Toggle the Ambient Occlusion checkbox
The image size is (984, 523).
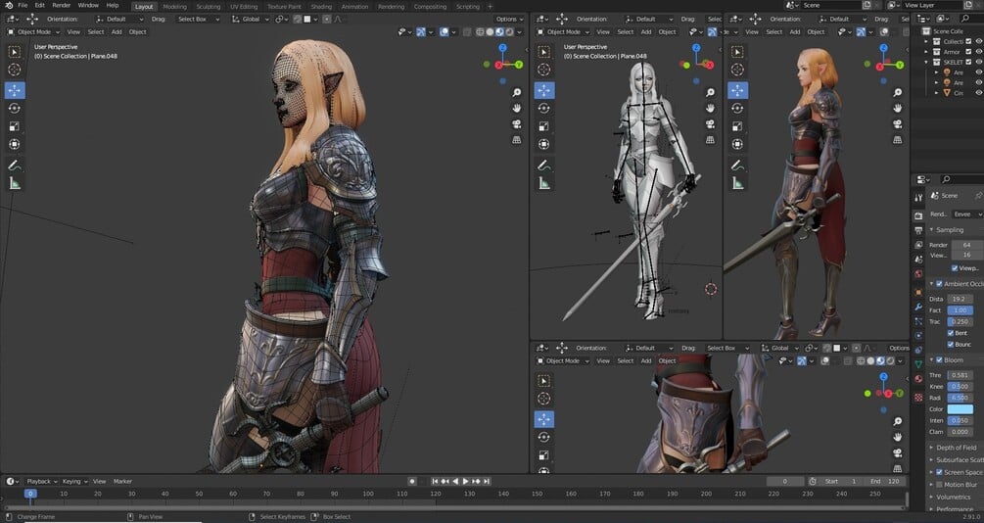(x=939, y=284)
